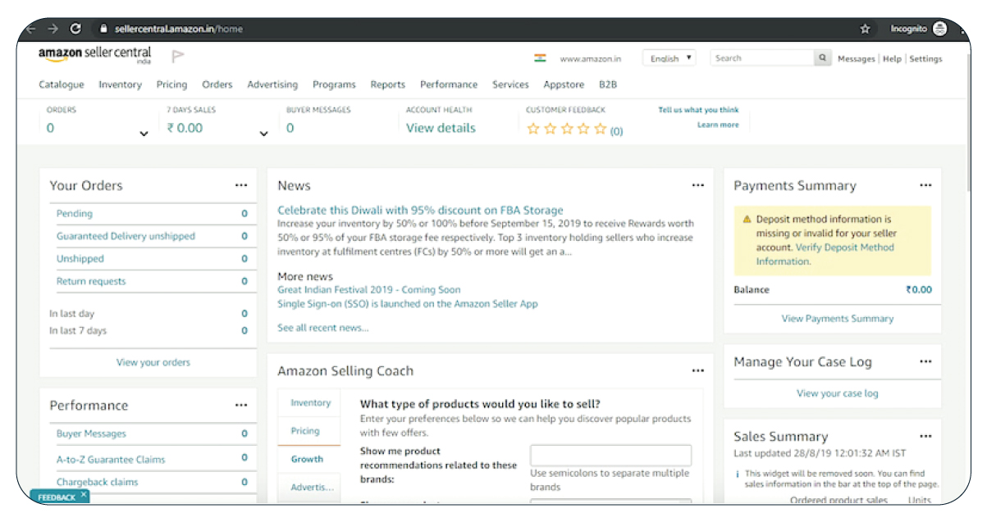Viewport: 987px width, 522px height.
Task: Open the Diwali FBA Storage discount headline
Action: pos(421,211)
